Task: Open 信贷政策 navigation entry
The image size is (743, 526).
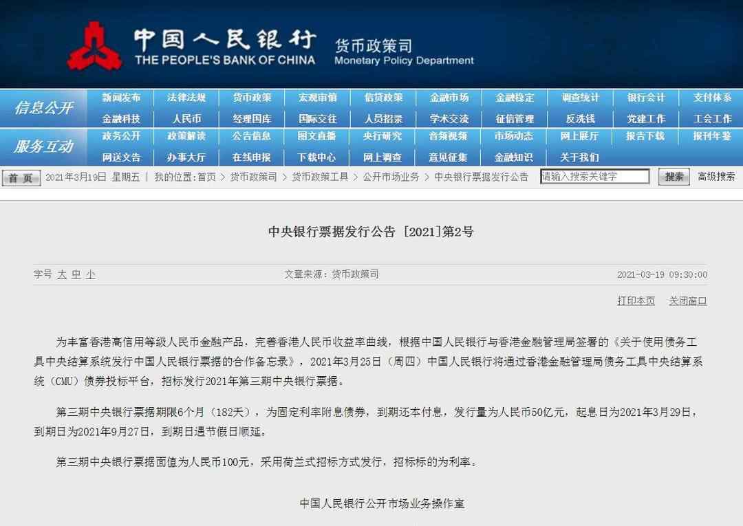Action: tap(383, 98)
